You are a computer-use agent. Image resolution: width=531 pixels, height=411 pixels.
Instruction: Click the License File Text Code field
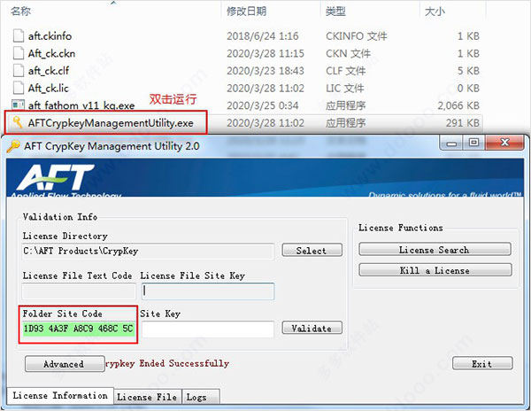tap(79, 291)
